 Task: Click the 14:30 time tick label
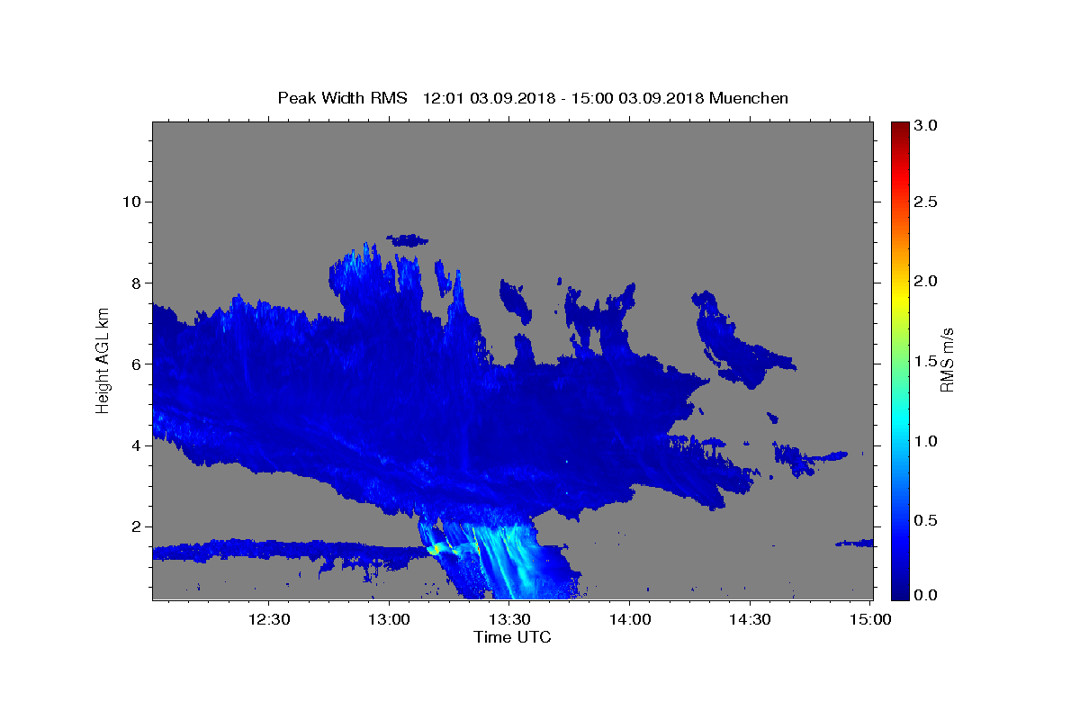[750, 619]
